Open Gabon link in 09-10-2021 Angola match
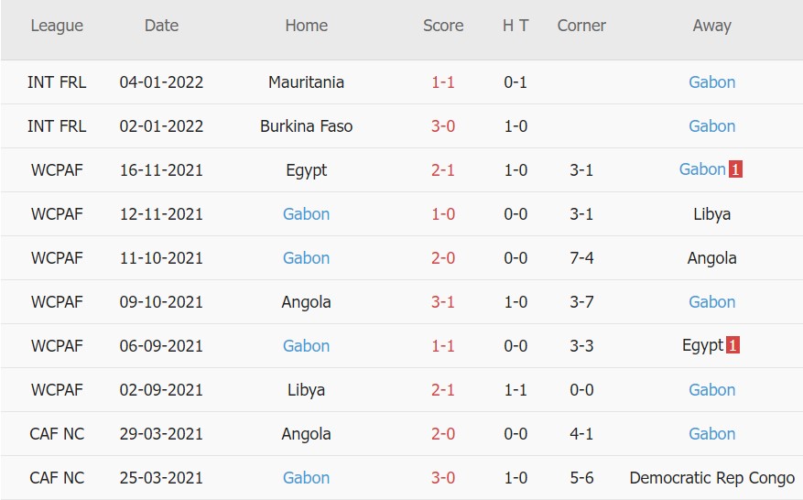803x500 pixels. pos(711,302)
